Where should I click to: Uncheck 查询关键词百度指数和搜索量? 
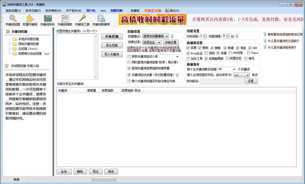click(129, 68)
